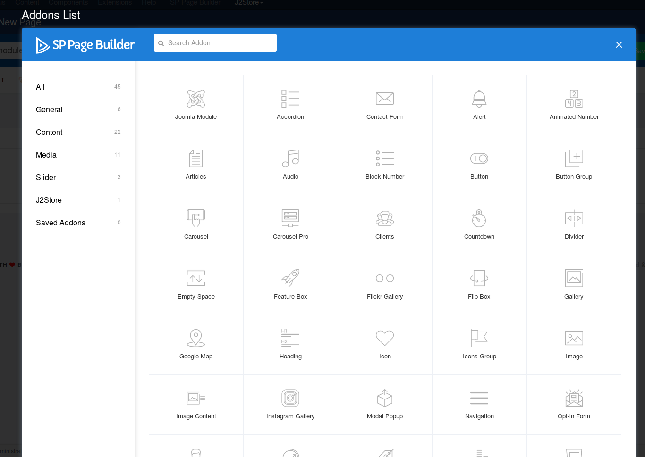Screen dimensions: 645x457
Task: Pick the Carousel Pro addon
Action: tap(290, 225)
